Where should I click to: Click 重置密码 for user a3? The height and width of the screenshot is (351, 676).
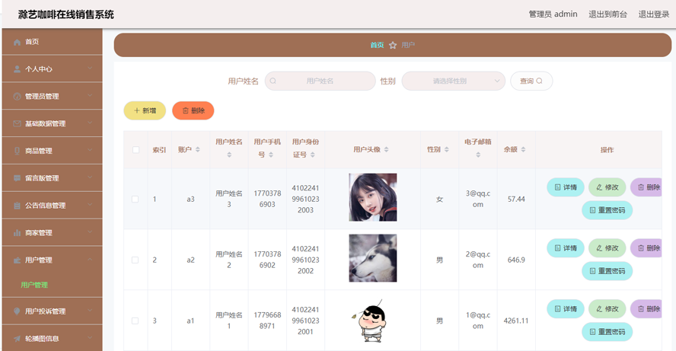coord(607,210)
